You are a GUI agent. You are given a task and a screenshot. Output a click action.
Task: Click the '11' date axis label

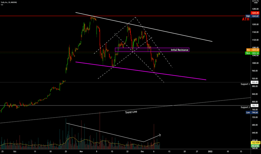pos(35,151)
